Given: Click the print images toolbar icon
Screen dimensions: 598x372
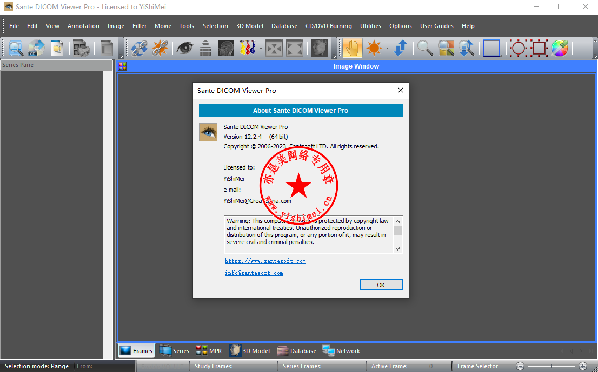Looking at the screenshot, I should point(82,48).
